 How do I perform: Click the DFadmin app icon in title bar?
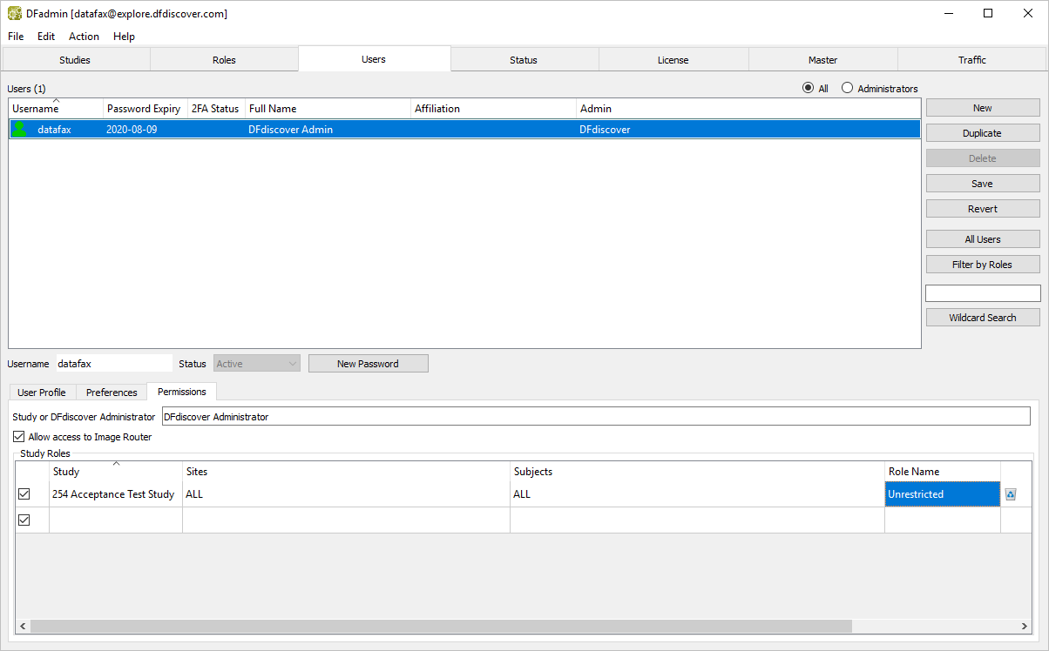point(14,14)
